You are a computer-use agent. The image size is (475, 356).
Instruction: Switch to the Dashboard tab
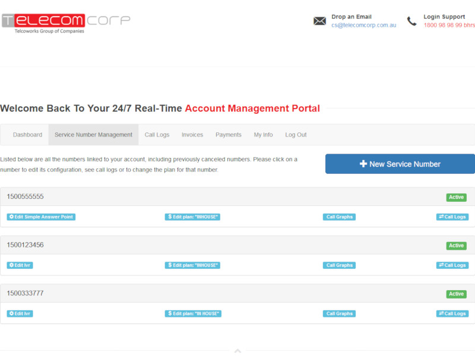click(x=27, y=135)
